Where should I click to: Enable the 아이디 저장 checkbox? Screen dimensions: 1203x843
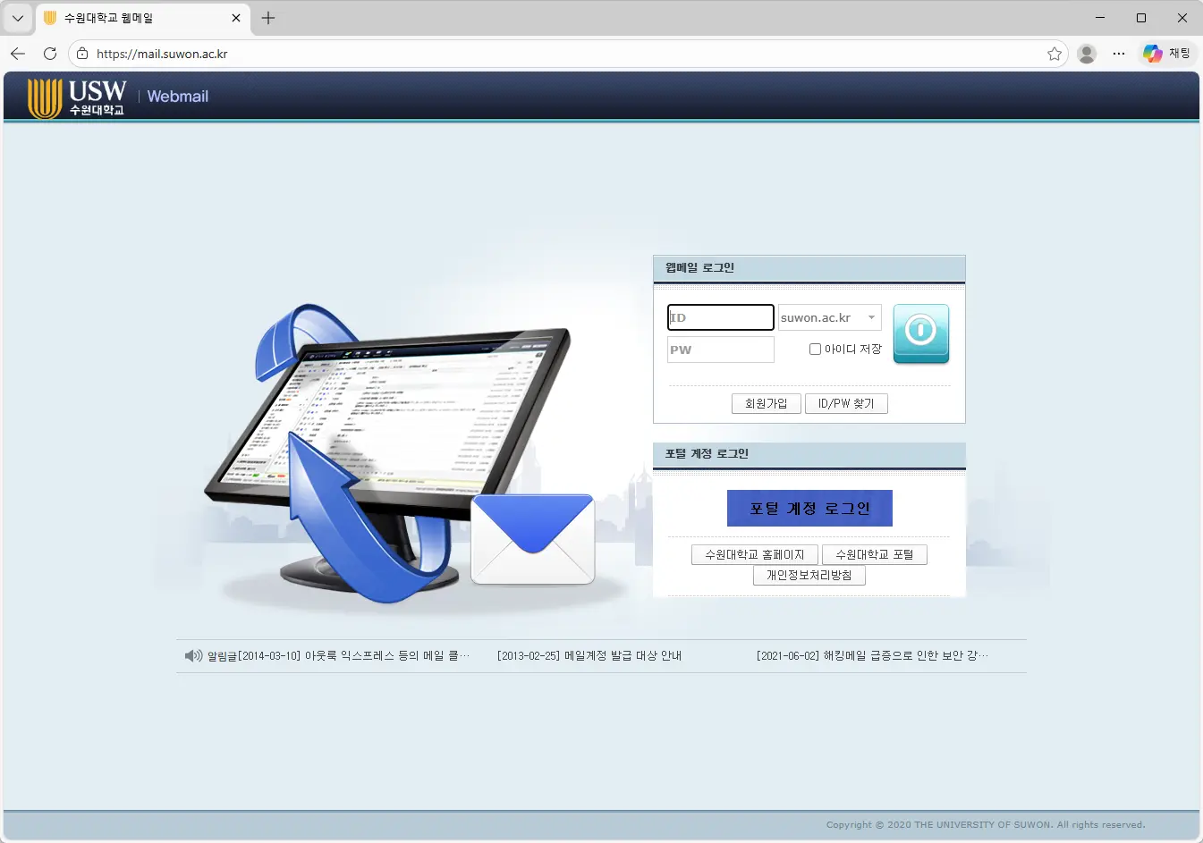[815, 349]
